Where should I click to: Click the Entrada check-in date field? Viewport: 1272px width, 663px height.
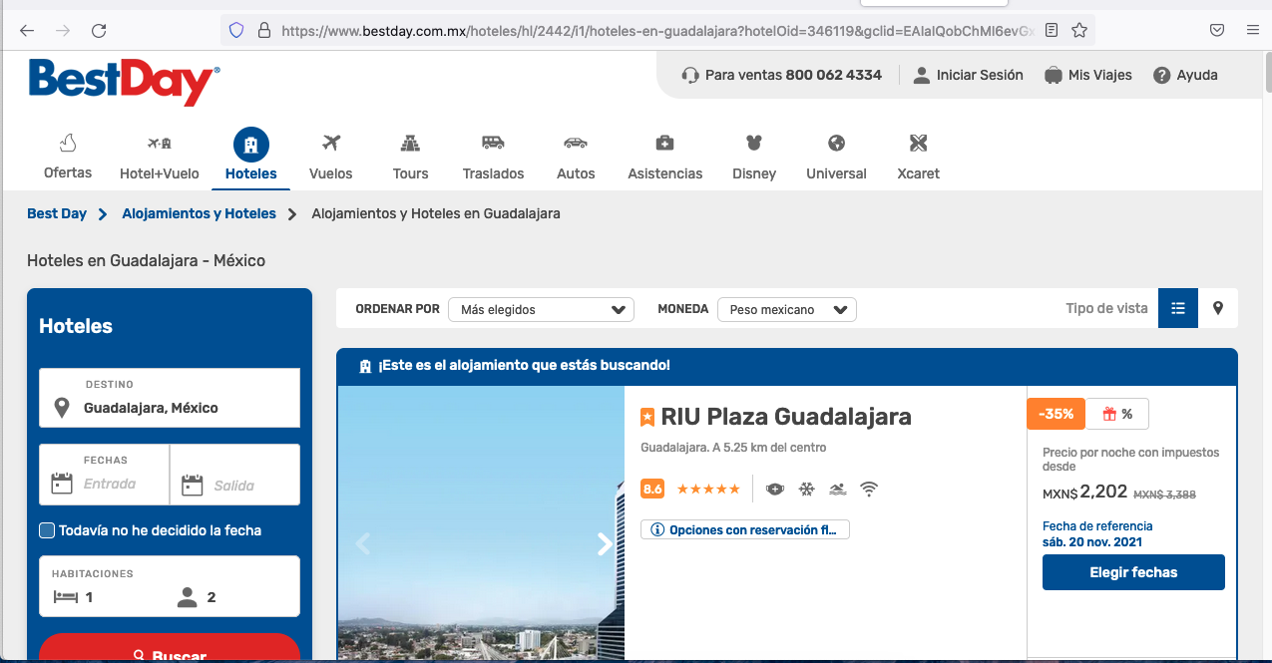tap(105, 475)
